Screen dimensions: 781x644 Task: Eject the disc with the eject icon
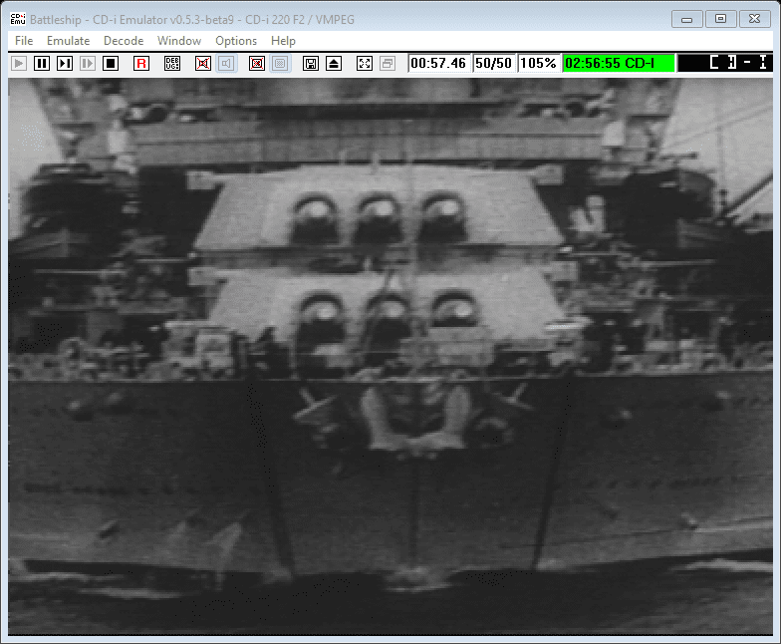pyautogui.click(x=334, y=63)
